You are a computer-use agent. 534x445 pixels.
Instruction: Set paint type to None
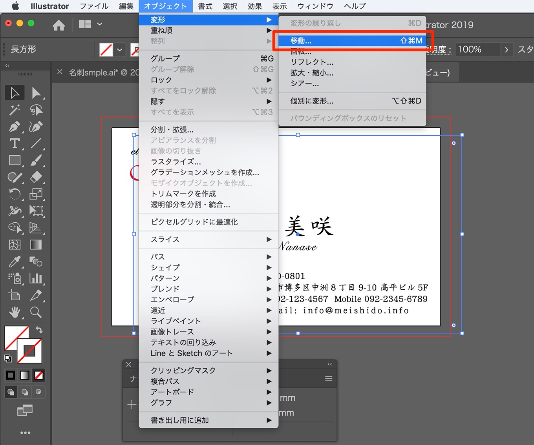pos(39,375)
